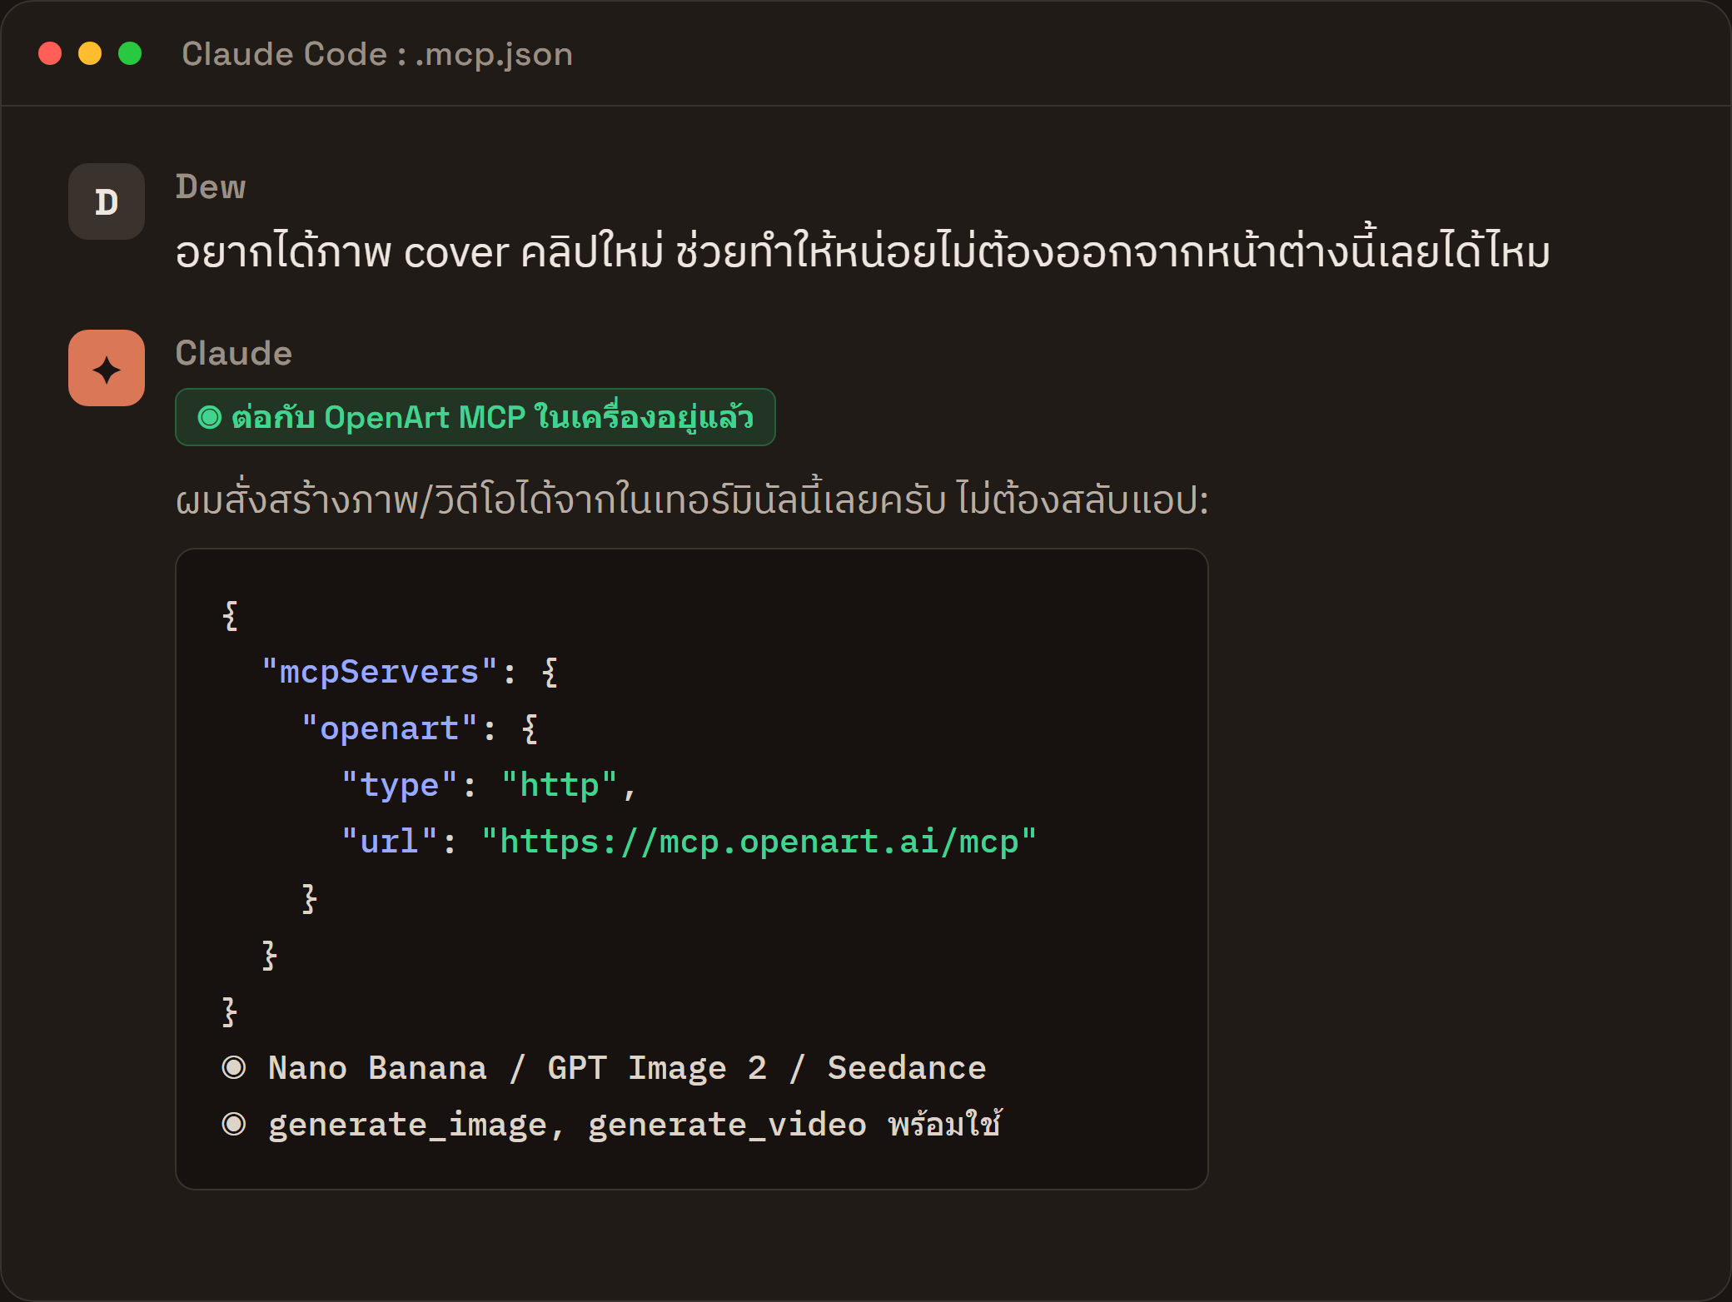This screenshot has height=1302, width=1732.
Task: Click the "Nano Banana / GPT Image 2 / Seedance" line
Action: point(627,1067)
